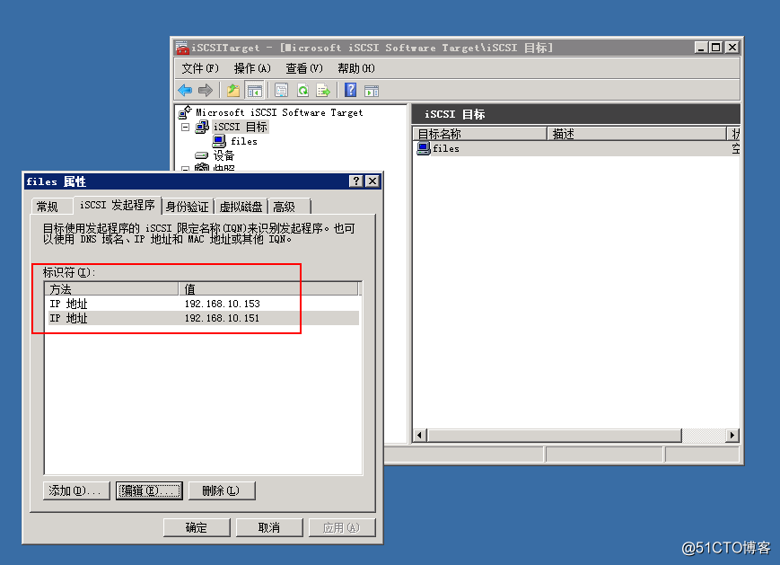Click the files target icon in list pane

tap(424, 148)
